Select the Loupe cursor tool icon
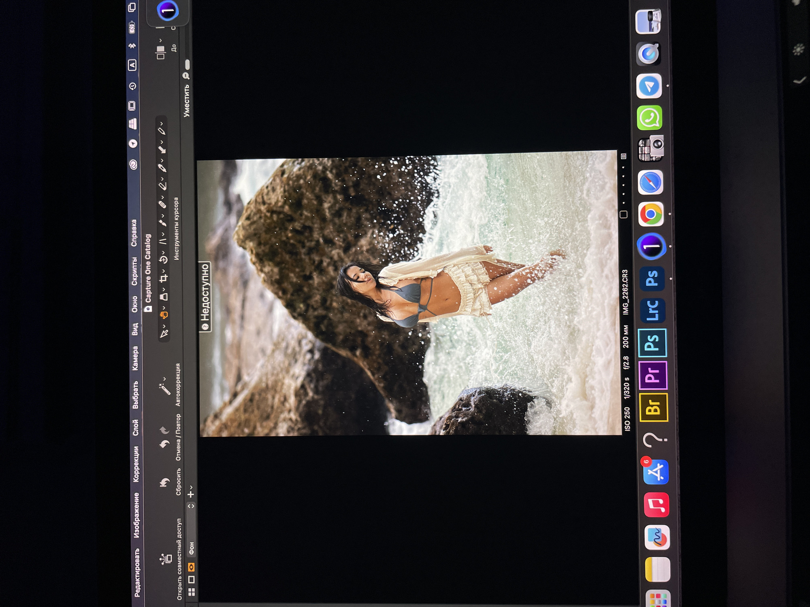Viewport: 810px width, 607px height. coord(164,296)
